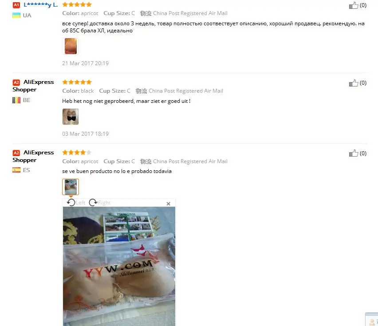Click the A1 buyer level badge
The image size is (378, 326).
pyautogui.click(x=16, y=5)
